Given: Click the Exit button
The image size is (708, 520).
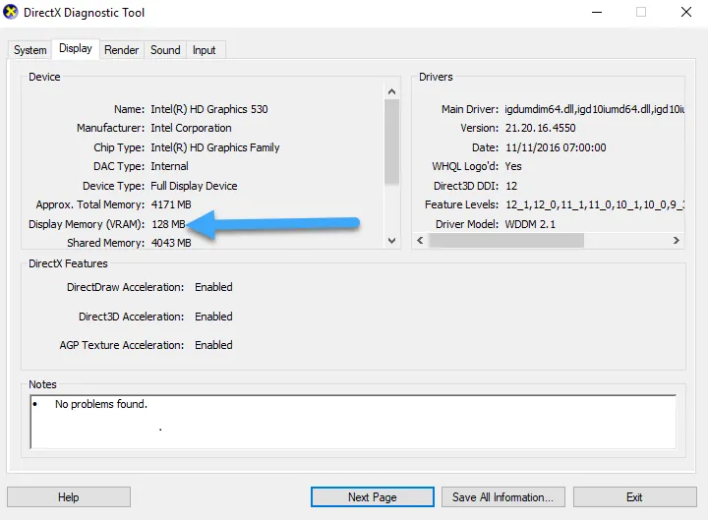Looking at the screenshot, I should point(634,497).
